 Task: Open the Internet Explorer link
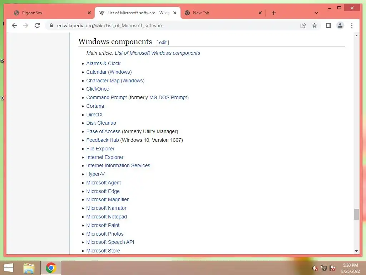click(105, 157)
